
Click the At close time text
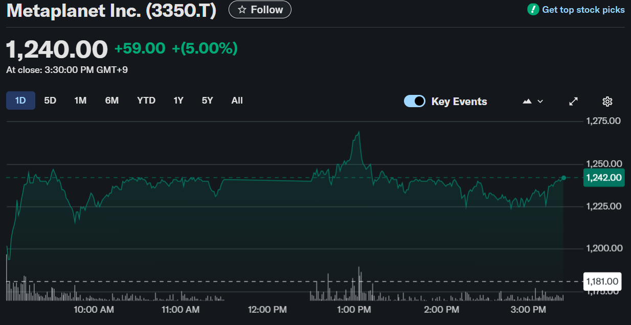point(67,70)
